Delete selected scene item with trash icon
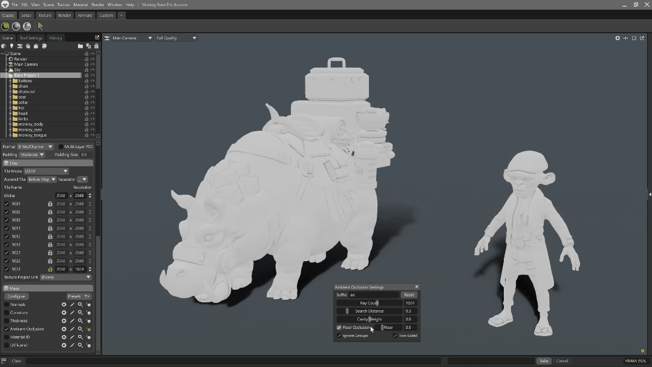Image resolution: width=652 pixels, height=367 pixels. (97, 46)
